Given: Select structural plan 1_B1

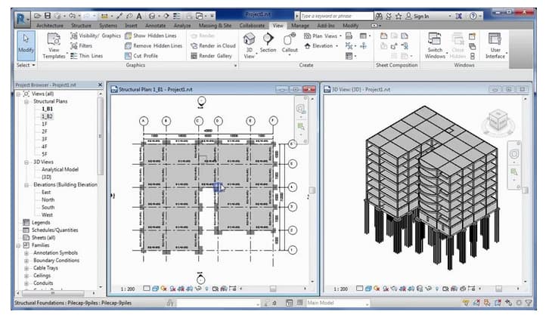Looking at the screenshot, I should click(x=47, y=109).
